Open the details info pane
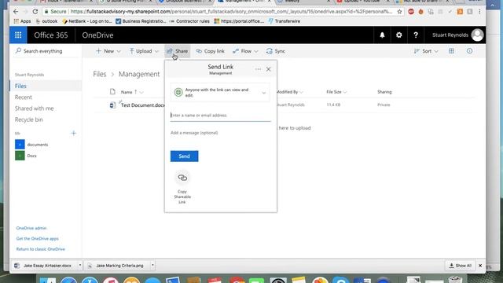 click(x=469, y=51)
